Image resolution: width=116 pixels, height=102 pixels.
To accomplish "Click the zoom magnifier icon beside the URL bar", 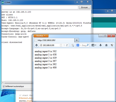I will click(72, 45).
